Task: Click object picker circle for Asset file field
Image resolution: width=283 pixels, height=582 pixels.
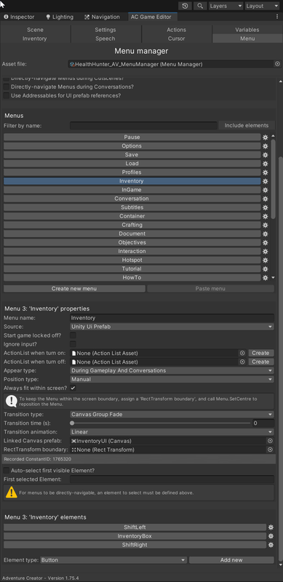Action: [x=277, y=64]
